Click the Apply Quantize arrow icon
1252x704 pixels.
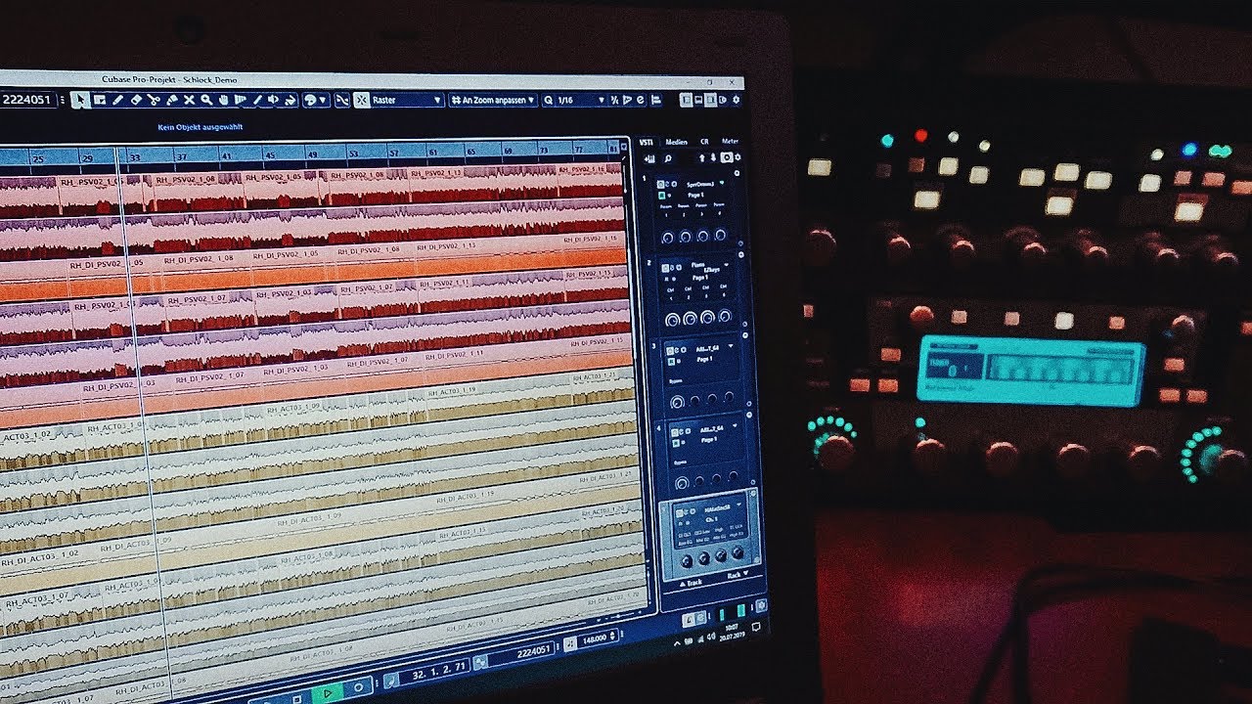pos(627,100)
